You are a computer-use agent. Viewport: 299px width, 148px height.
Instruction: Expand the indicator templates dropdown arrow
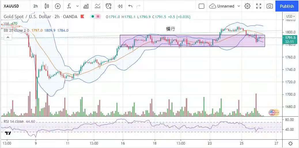pyautogui.click(x=77, y=6)
